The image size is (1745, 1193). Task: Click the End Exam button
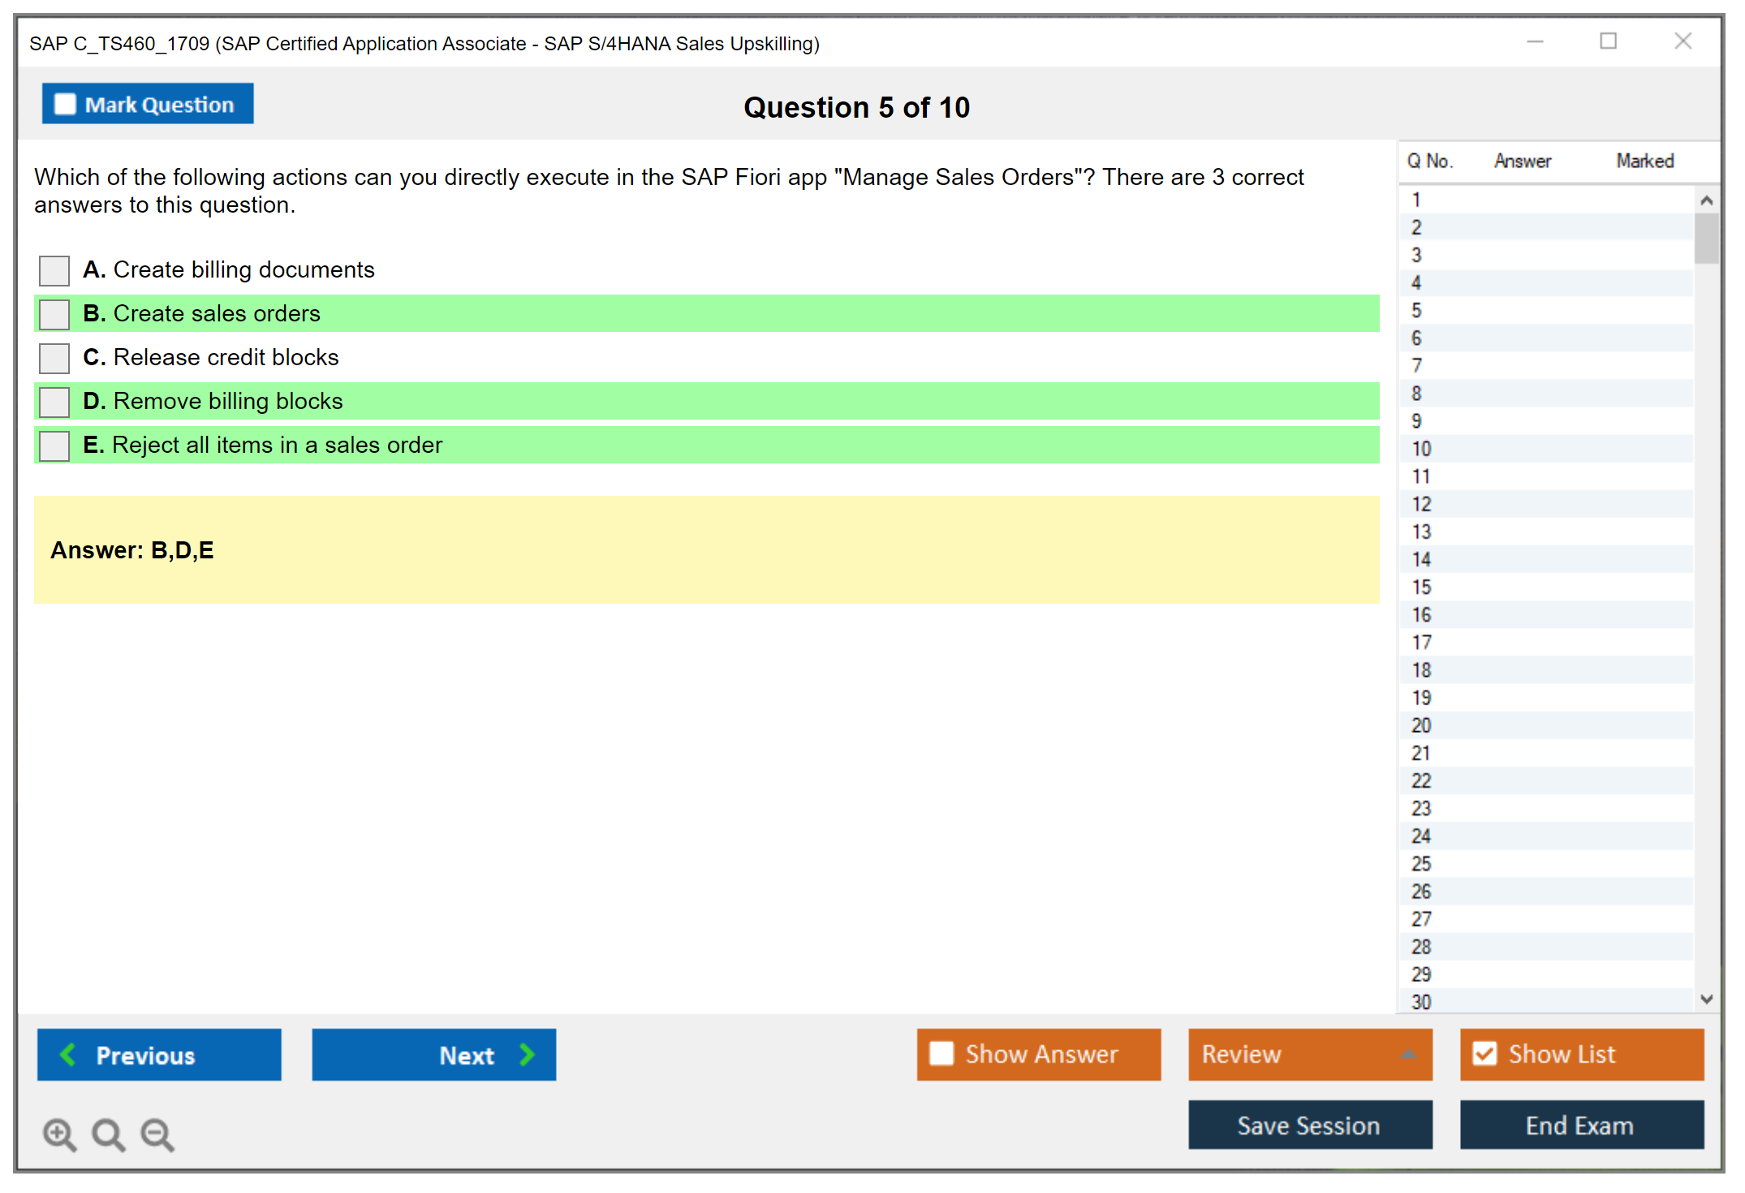(x=1580, y=1125)
